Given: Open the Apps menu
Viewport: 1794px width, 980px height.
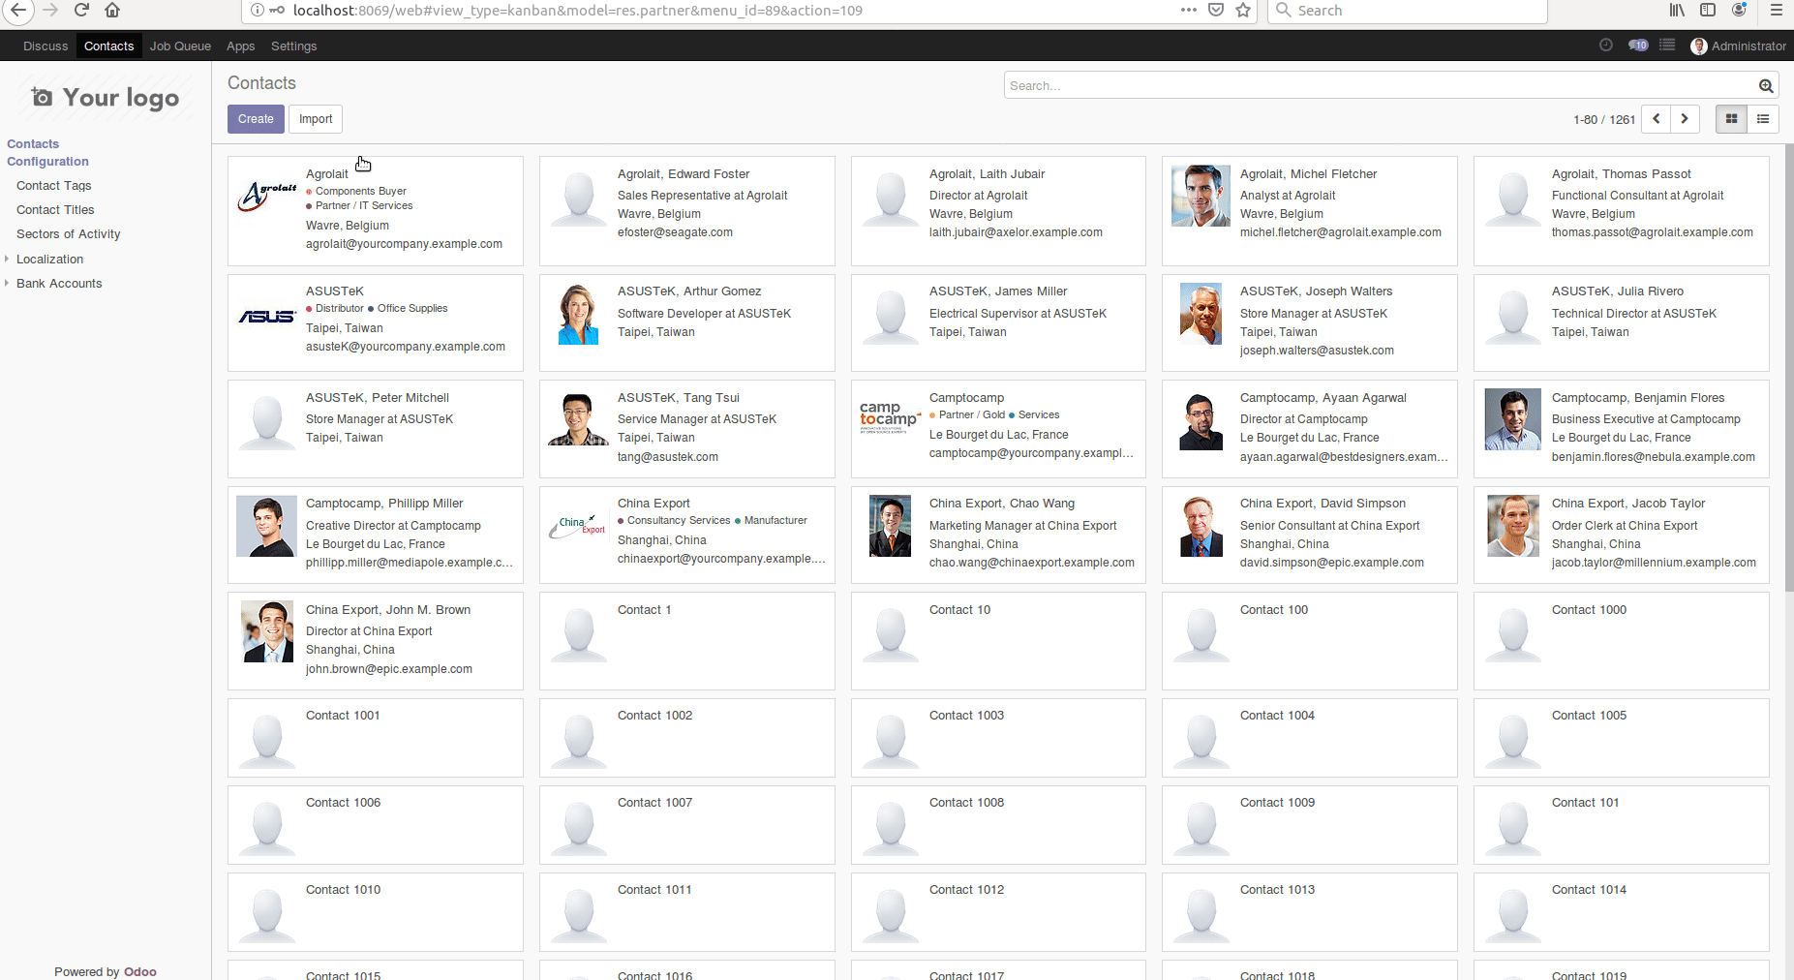Looking at the screenshot, I should [240, 46].
